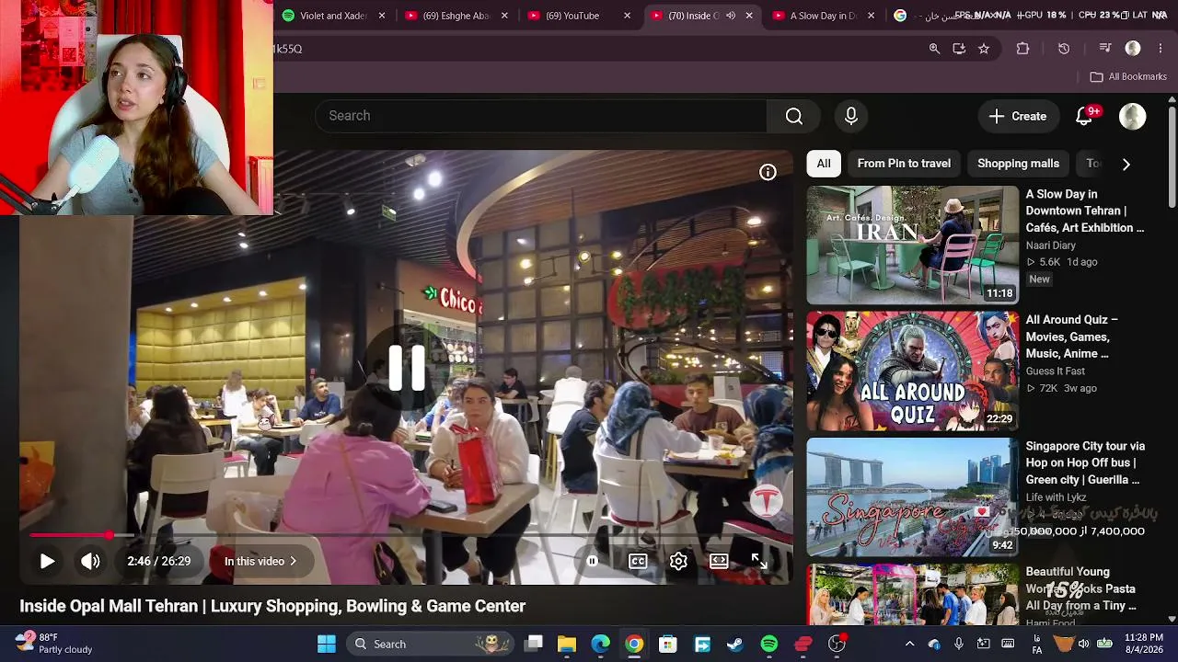Open the 'All Around Quiz' video thumbnail

[913, 371]
